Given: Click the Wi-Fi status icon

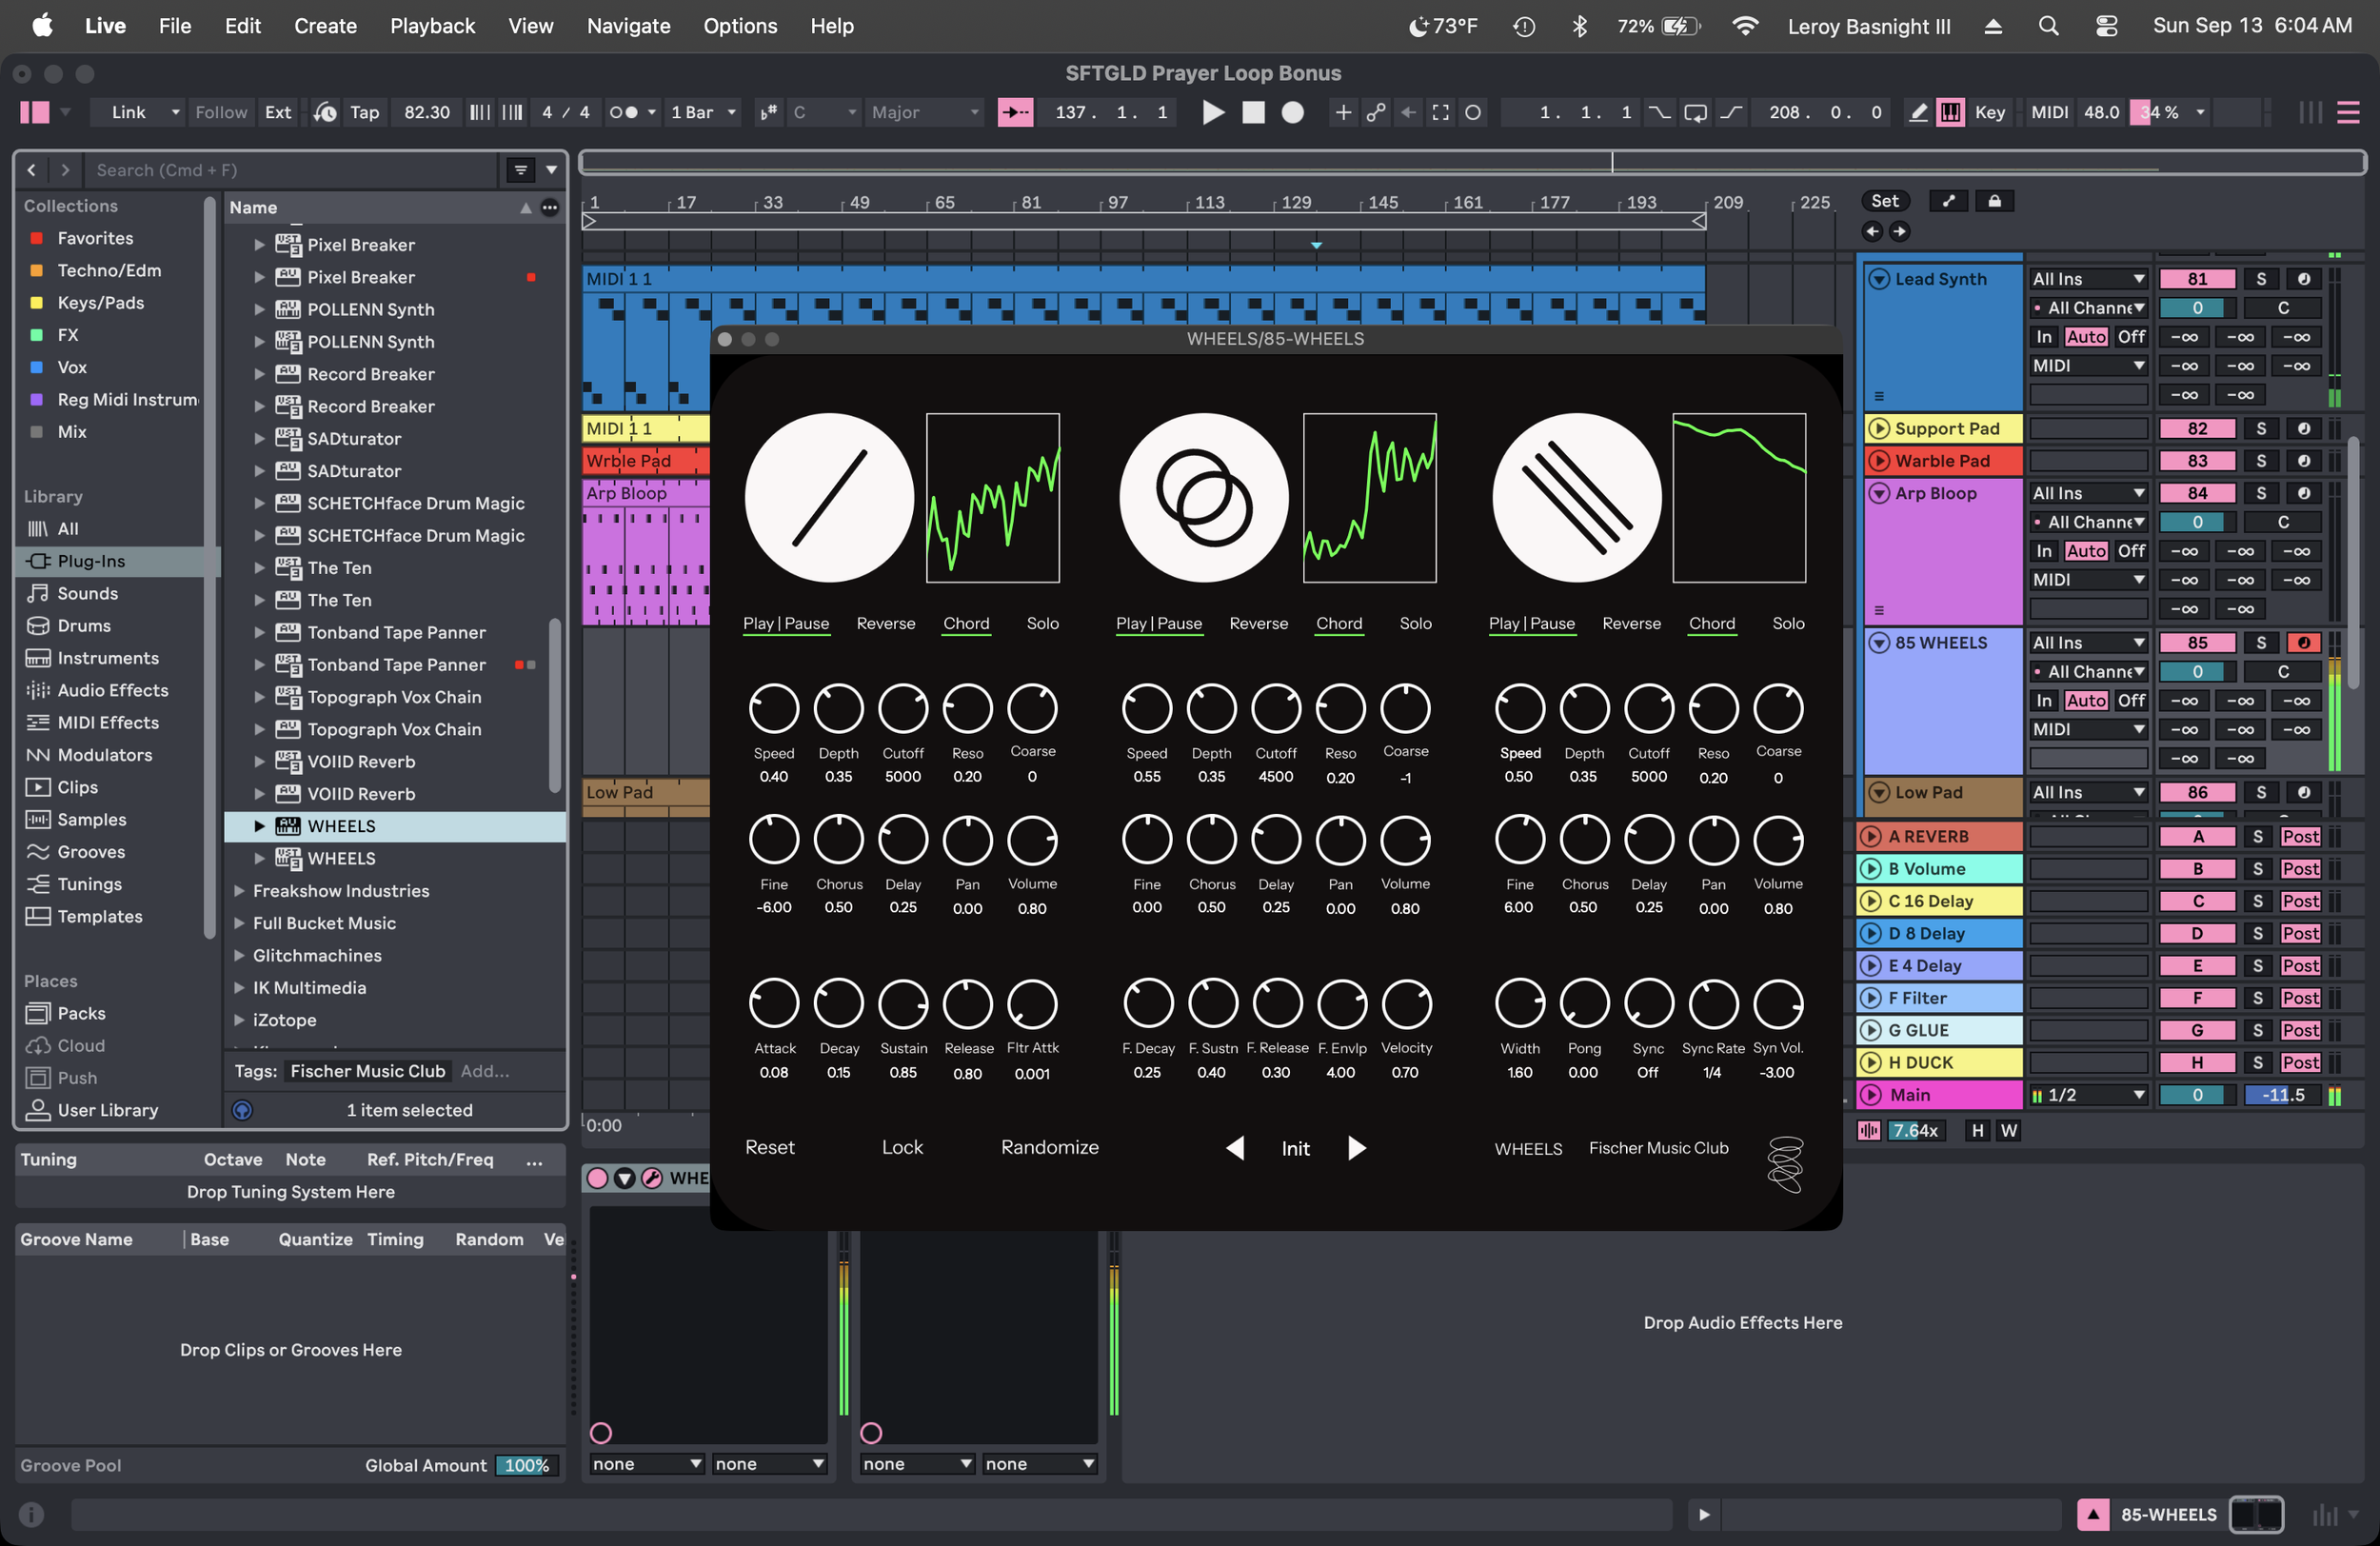Looking at the screenshot, I should [1745, 26].
